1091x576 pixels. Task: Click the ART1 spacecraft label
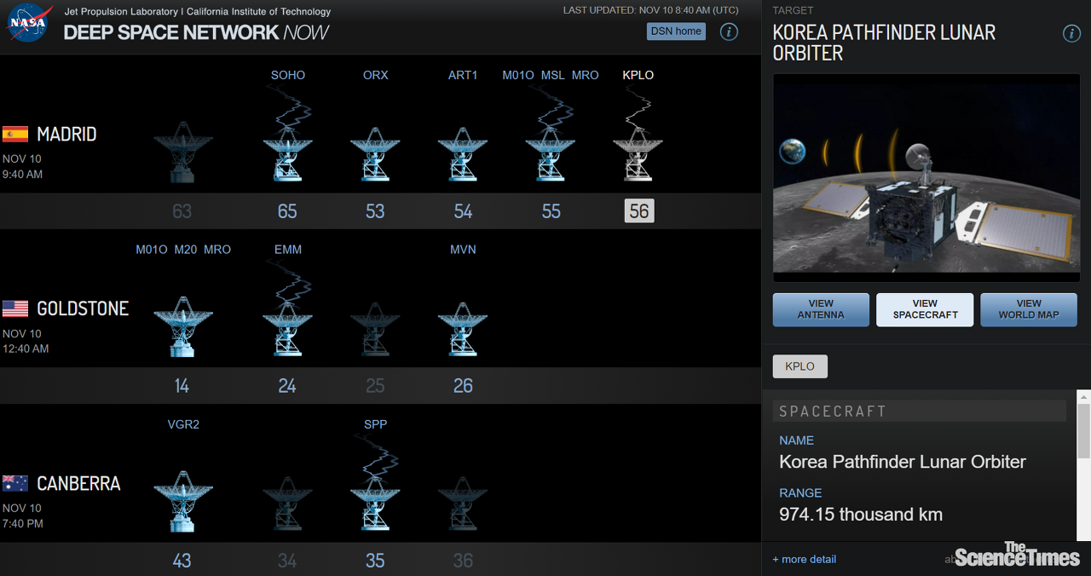[463, 75]
